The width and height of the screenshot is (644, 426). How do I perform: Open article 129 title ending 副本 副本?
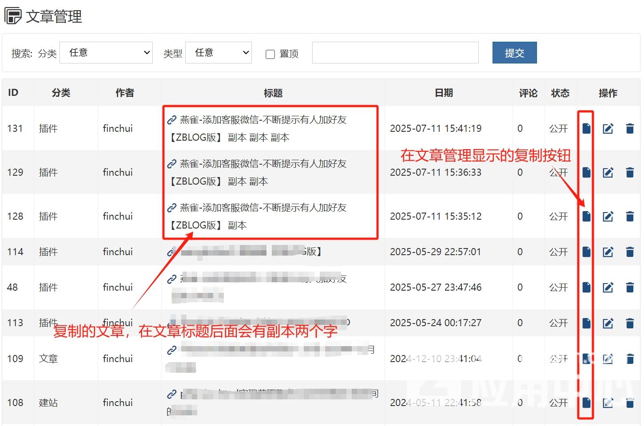[257, 173]
